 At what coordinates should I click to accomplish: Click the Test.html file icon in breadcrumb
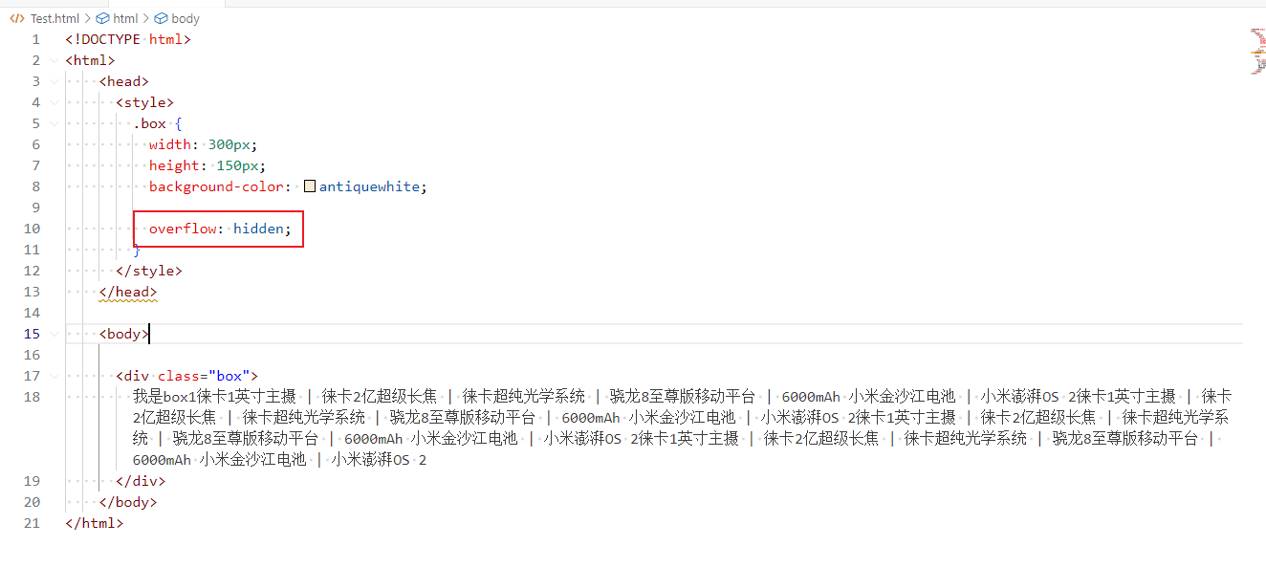point(16,18)
